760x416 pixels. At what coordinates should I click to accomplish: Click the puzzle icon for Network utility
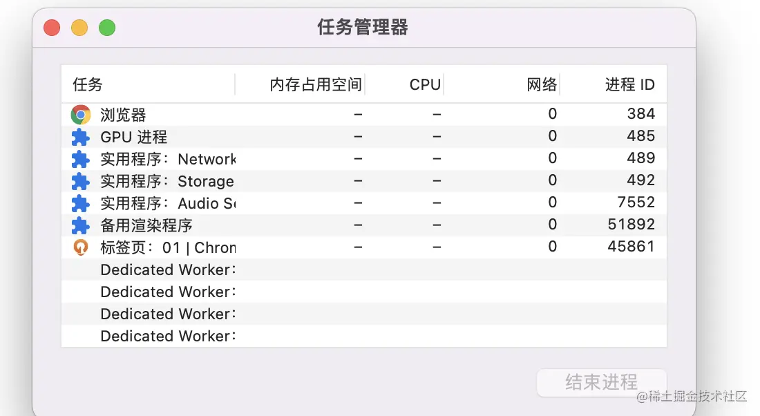tap(81, 159)
